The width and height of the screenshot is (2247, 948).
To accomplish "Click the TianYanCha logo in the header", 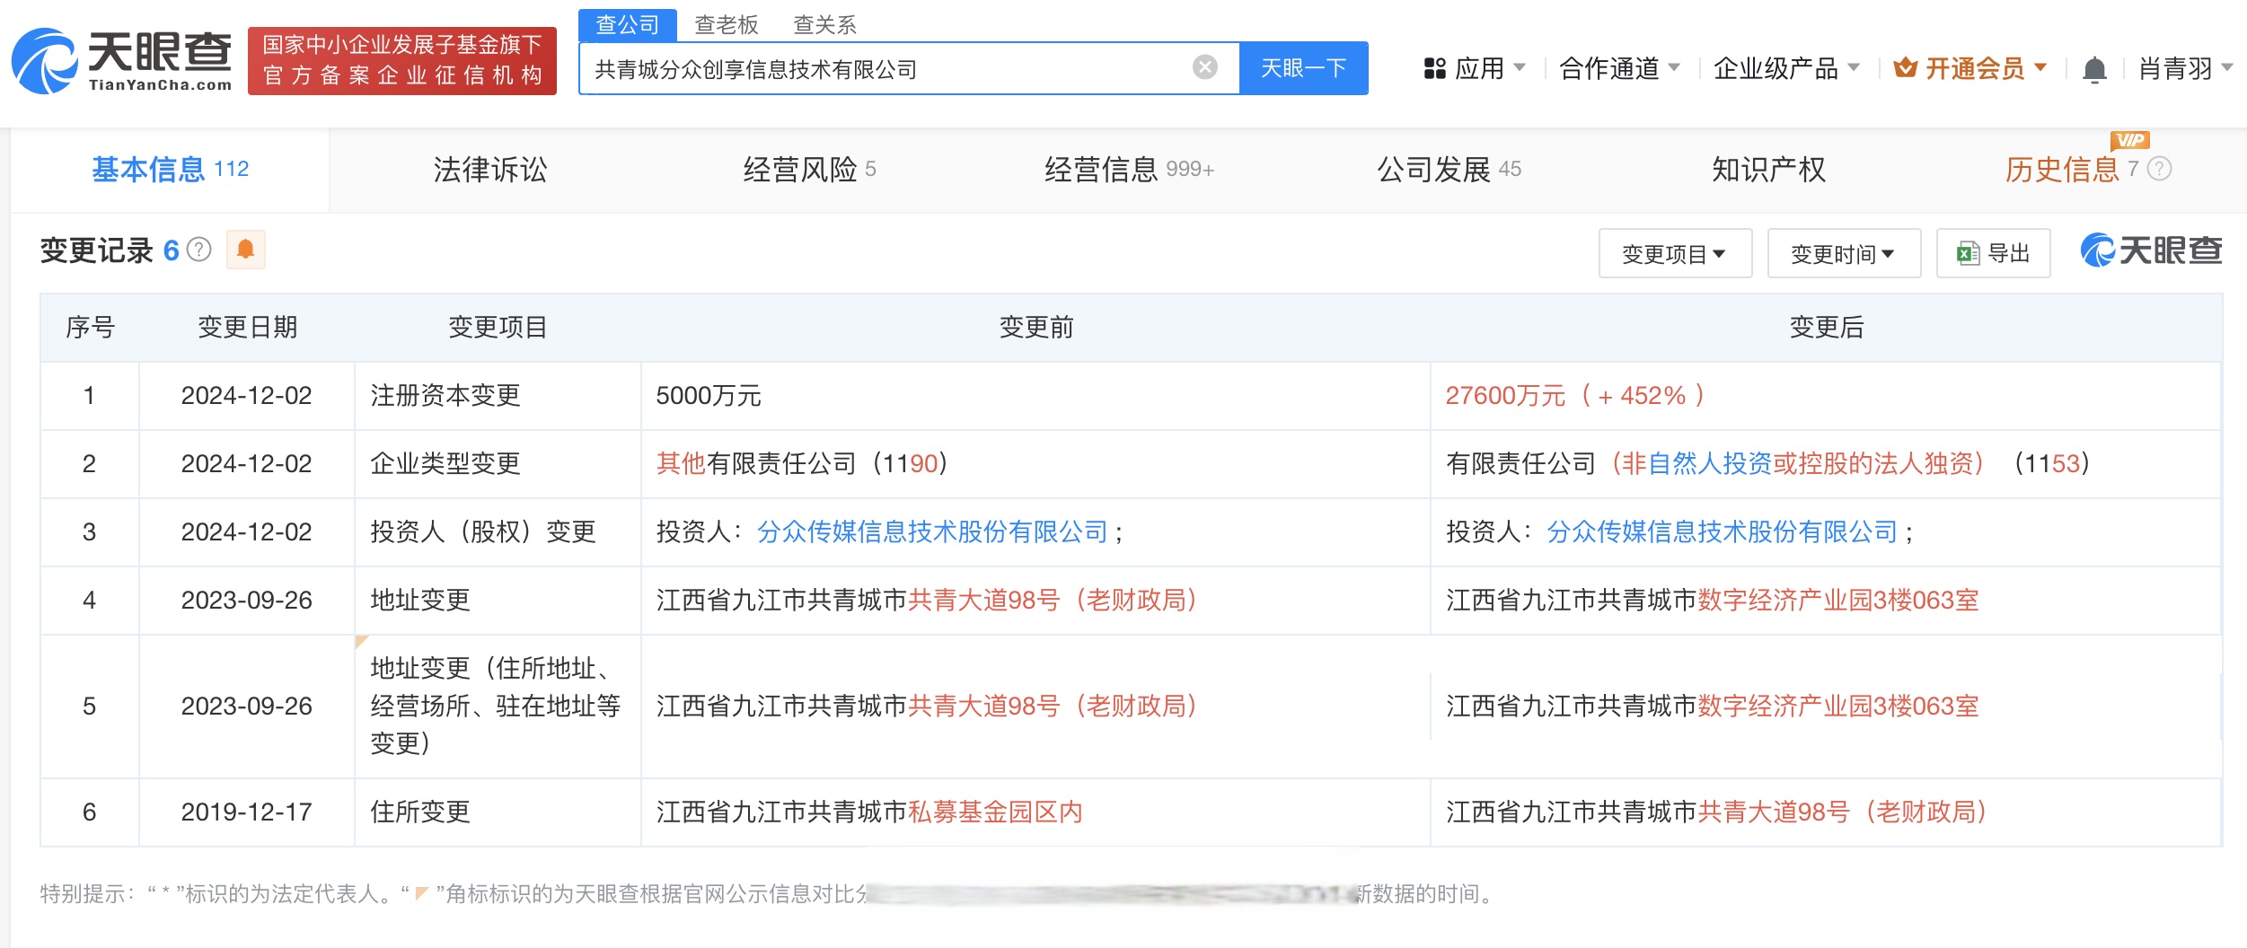I will [x=121, y=61].
